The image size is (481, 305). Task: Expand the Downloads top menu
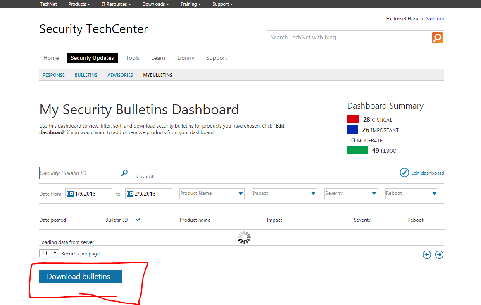[155, 4]
